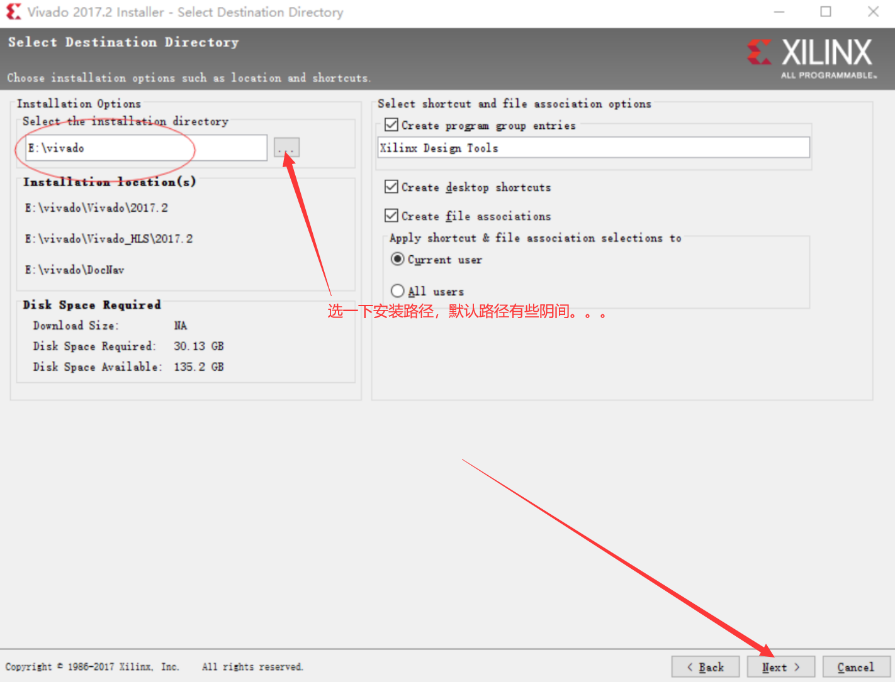The width and height of the screenshot is (895, 682).
Task: Click the browse button next to installation directory
Action: coord(286,148)
